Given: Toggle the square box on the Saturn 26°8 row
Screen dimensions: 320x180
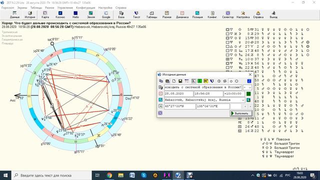Looking at the screenshot, I should click(x=227, y=55).
